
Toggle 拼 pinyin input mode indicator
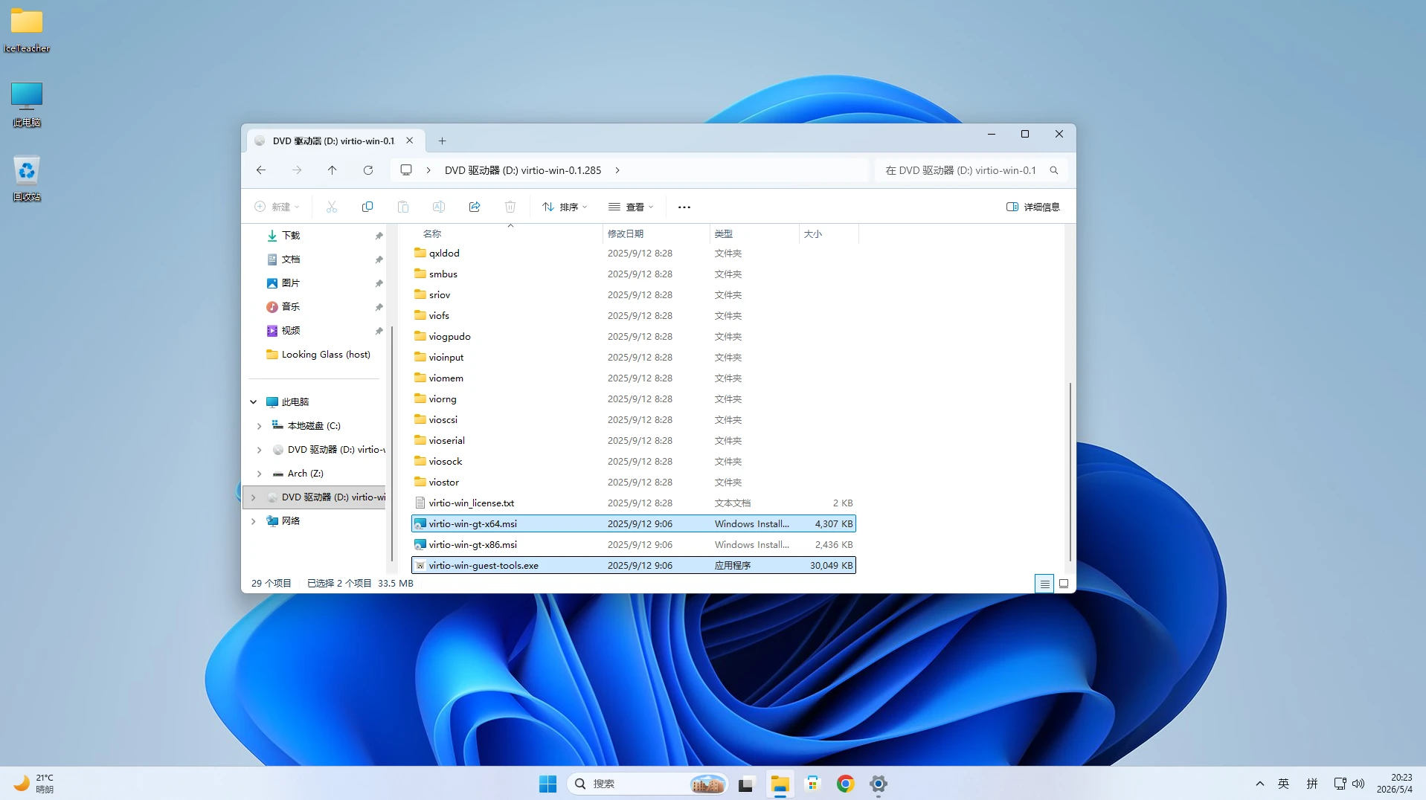(1312, 784)
